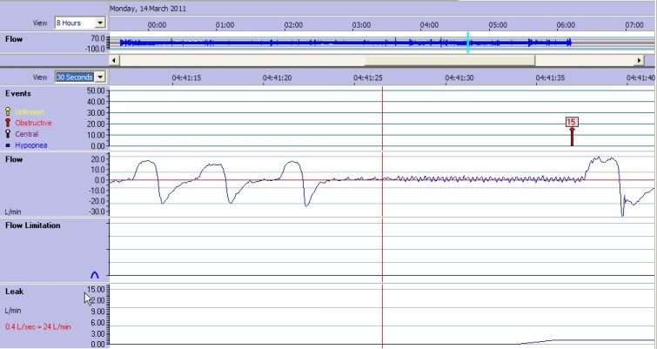Click the 05:00 mark on overview timeline
Image resolution: width=657 pixels, height=349 pixels.
[x=497, y=25]
